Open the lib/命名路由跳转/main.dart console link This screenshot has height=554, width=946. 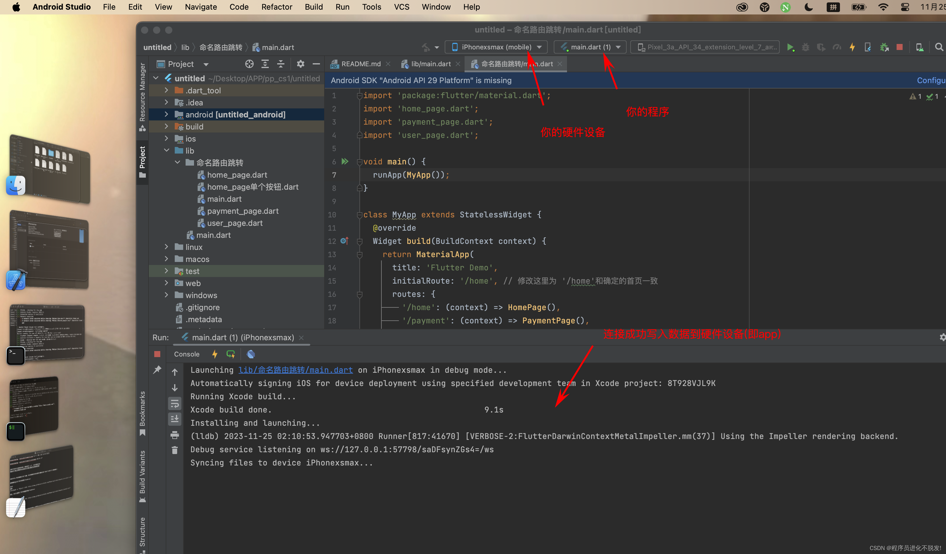[296, 370]
